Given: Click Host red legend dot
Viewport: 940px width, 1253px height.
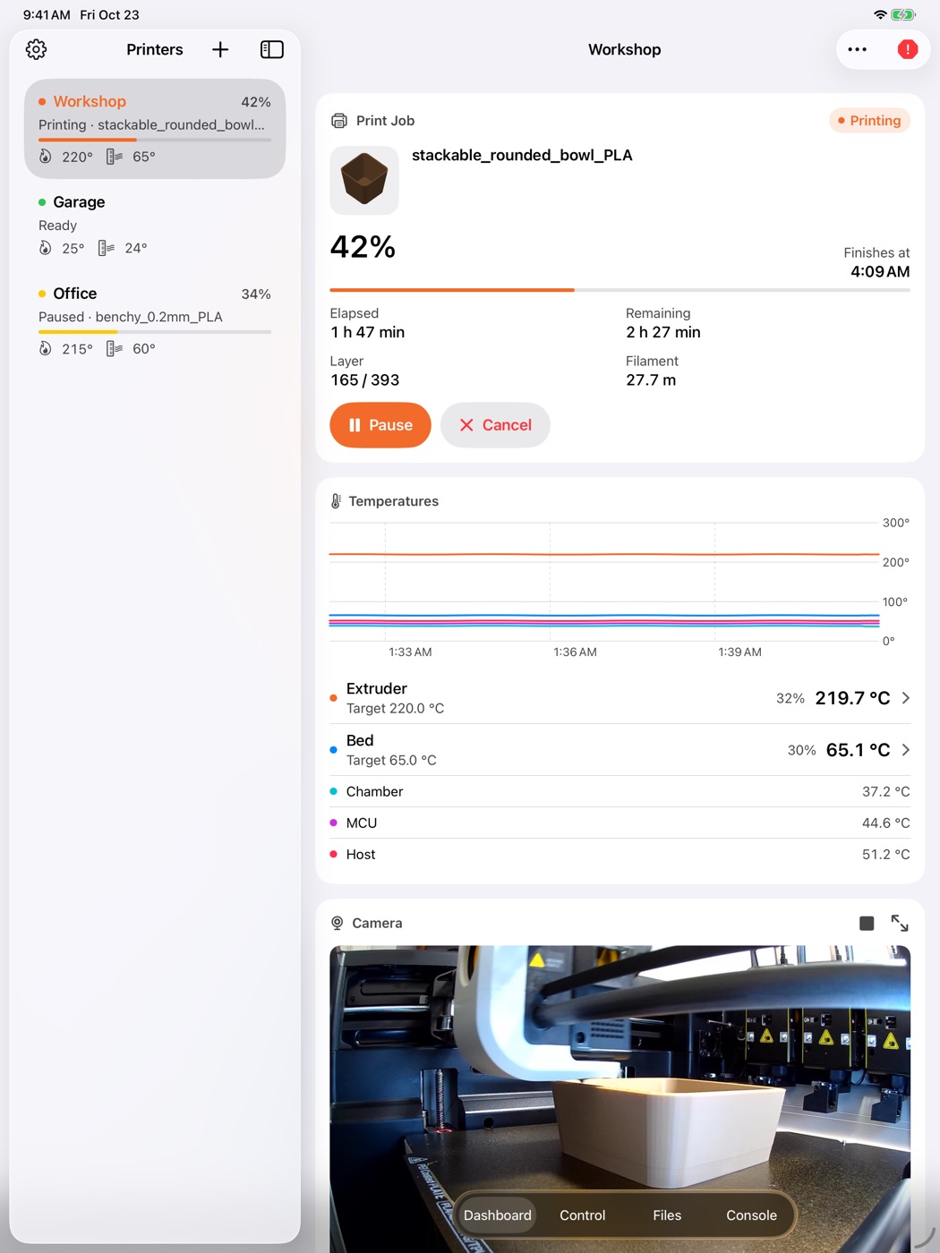Looking at the screenshot, I should [334, 855].
